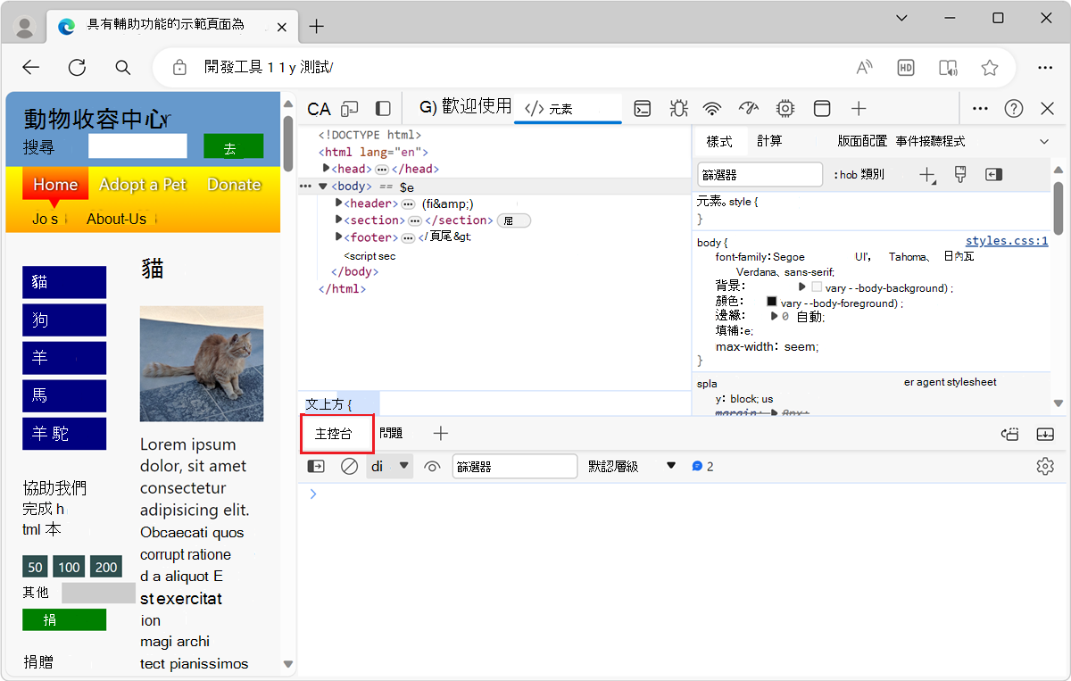Toggle the live expression eye icon
The image size is (1071, 681).
pos(432,466)
